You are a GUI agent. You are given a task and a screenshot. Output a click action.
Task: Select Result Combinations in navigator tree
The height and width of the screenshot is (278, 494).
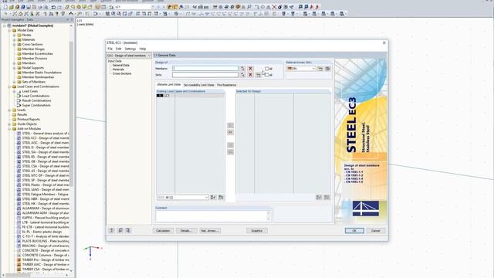point(36,100)
